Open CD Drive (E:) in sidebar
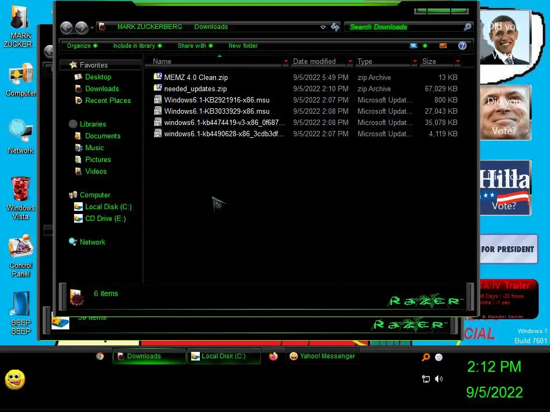550x412 pixels. [x=105, y=219]
